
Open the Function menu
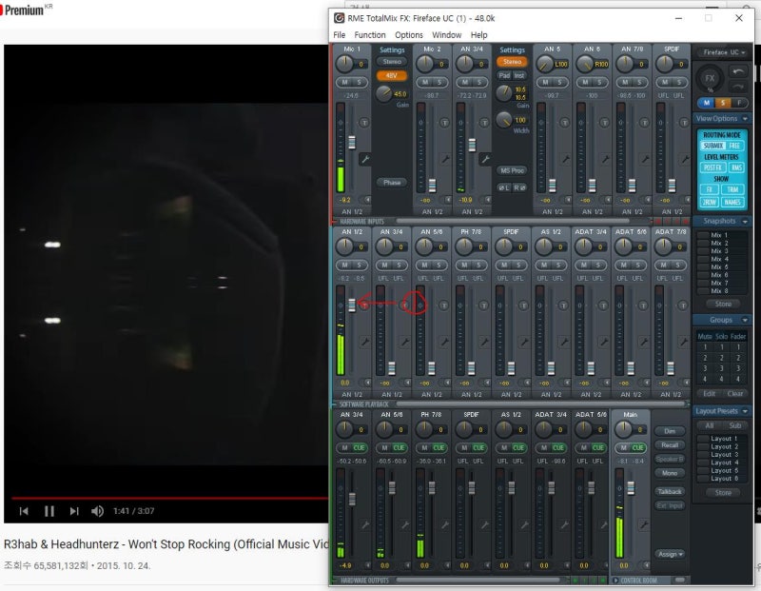click(x=370, y=35)
